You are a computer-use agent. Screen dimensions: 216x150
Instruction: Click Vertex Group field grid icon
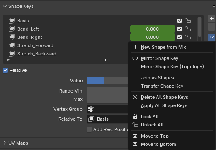pyautogui.click(x=91, y=109)
